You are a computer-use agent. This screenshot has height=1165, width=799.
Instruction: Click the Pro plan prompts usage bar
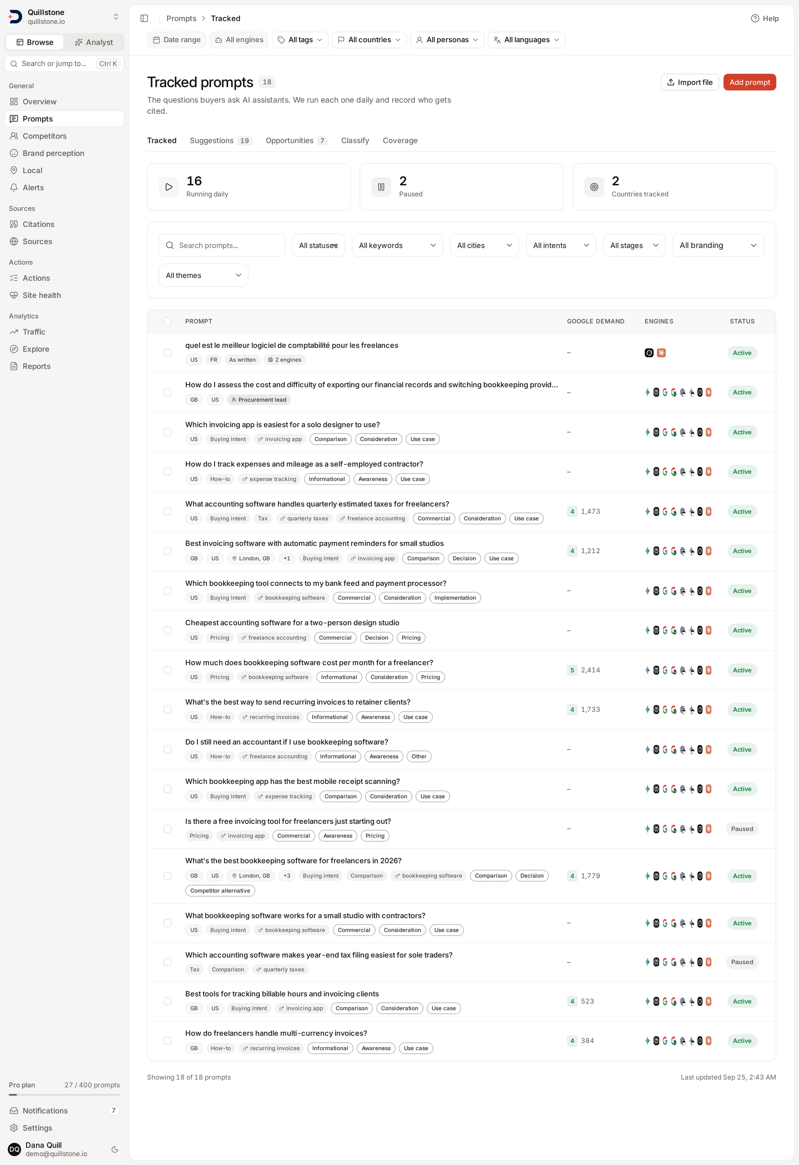(x=64, y=1094)
